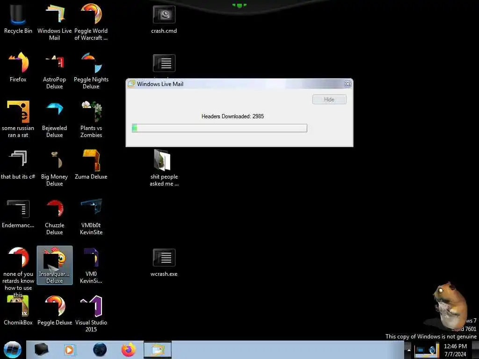
Task: Select the 'some russian ran a rat' icon
Action: pos(18,119)
